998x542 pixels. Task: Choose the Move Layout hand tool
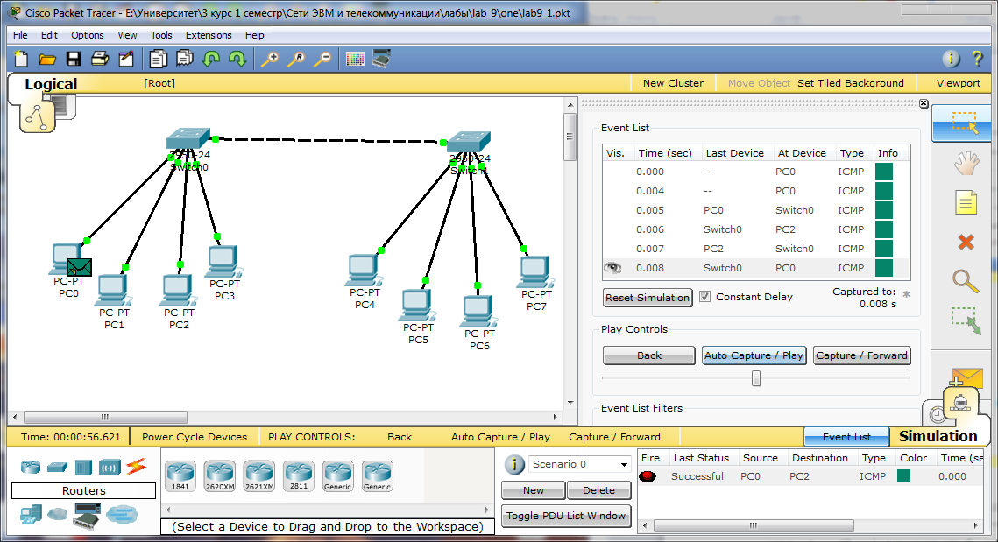point(966,164)
